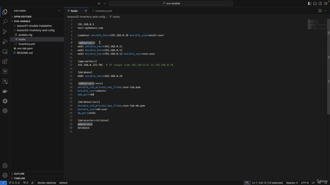Click the docker-desktop context status item
Image resolution: width=330 pixels, height=185 pixels.
coord(47,183)
